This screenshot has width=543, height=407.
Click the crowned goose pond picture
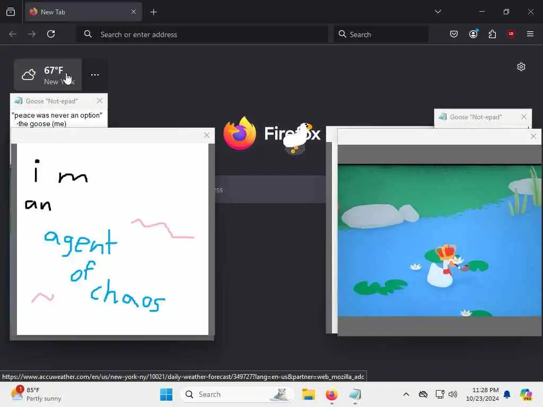tap(440, 241)
